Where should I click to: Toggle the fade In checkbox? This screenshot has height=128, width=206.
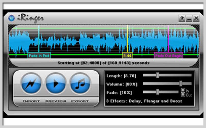point(183,90)
